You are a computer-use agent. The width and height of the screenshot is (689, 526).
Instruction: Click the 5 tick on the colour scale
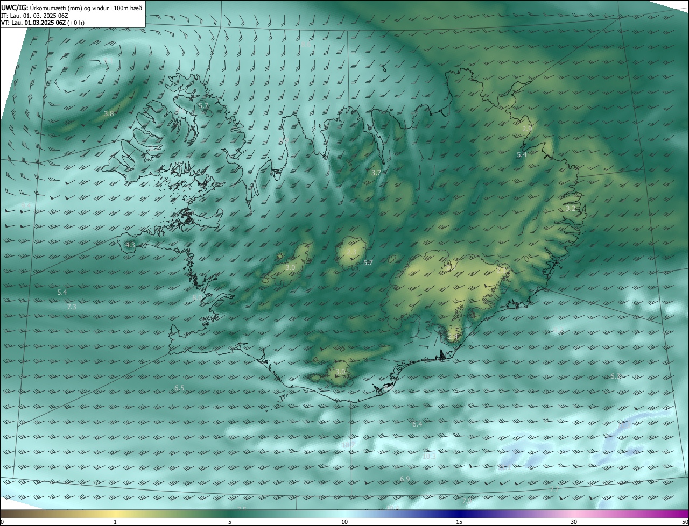(x=230, y=522)
